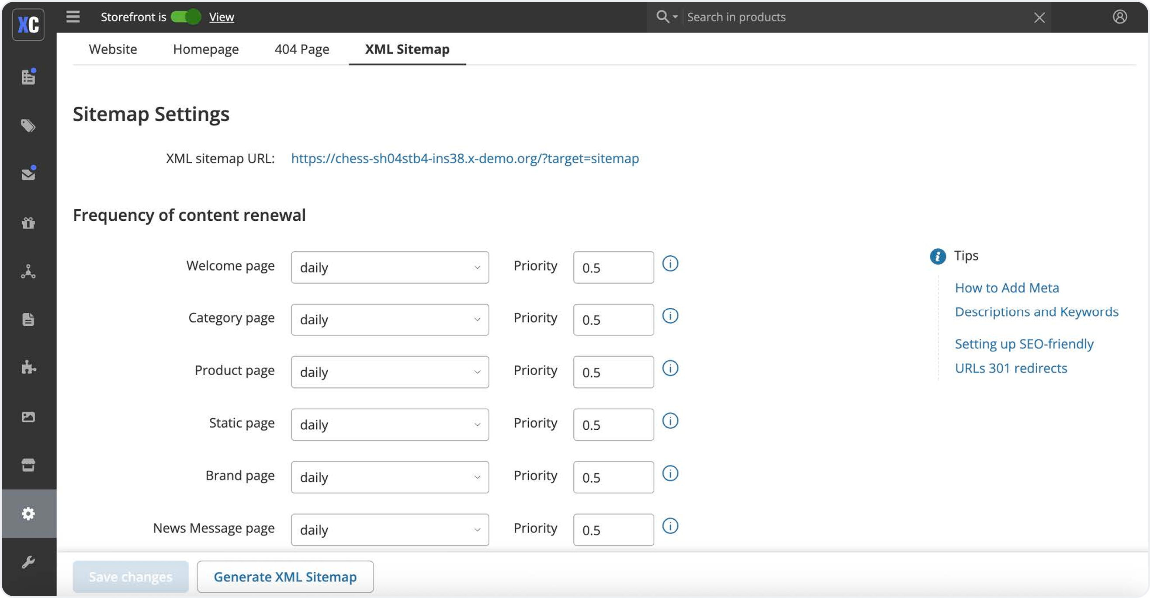
Task: Open the search type dropdown arrow
Action: click(675, 17)
